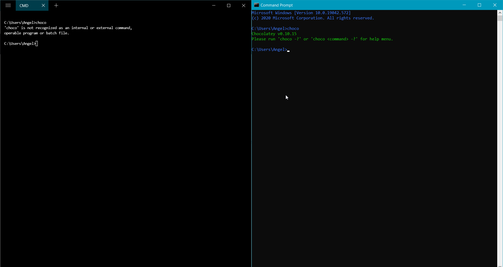Image resolution: width=503 pixels, height=267 pixels.
Task: Click the choco help instruction line
Action: click(x=322, y=39)
